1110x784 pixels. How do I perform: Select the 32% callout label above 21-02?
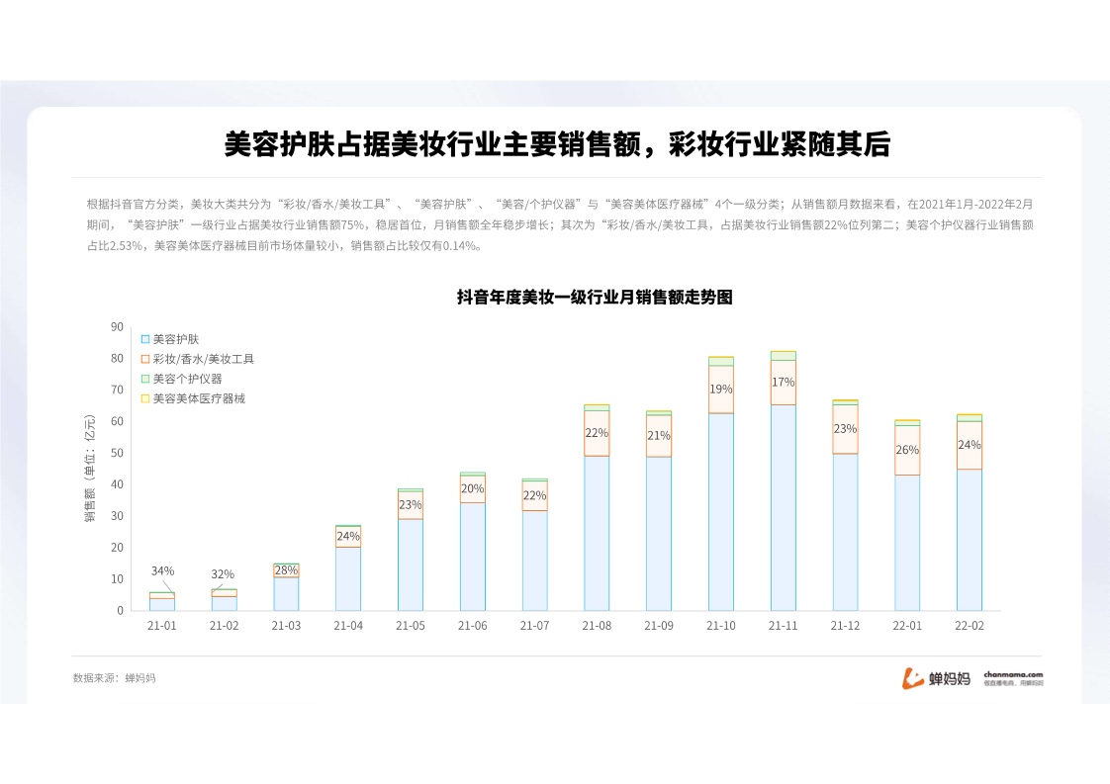coord(223,574)
